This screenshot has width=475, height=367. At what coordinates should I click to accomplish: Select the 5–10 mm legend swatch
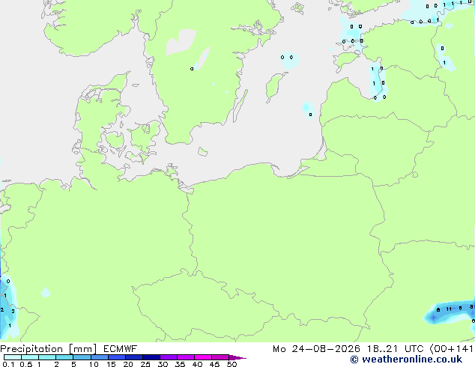[82, 357]
